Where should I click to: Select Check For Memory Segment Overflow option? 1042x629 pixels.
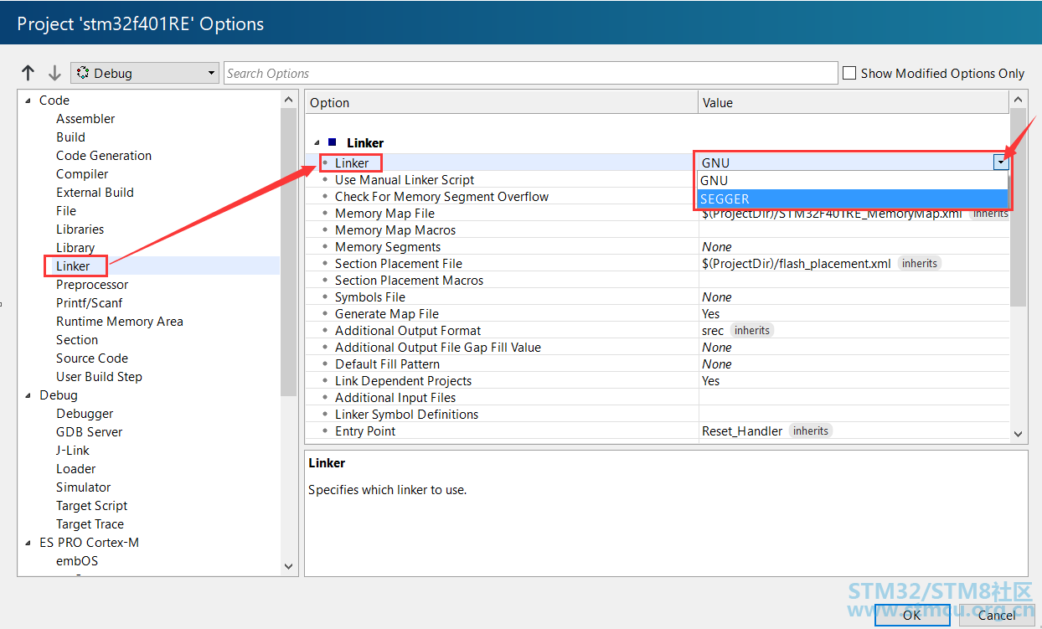[x=441, y=197]
